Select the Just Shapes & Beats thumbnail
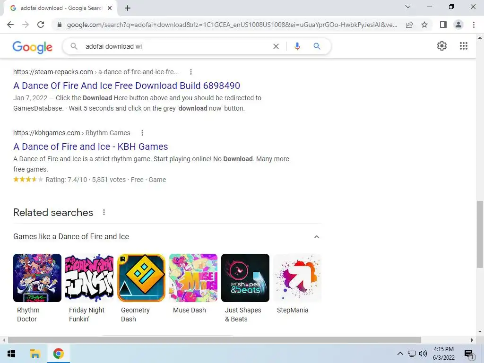484x363 pixels. 245,278
